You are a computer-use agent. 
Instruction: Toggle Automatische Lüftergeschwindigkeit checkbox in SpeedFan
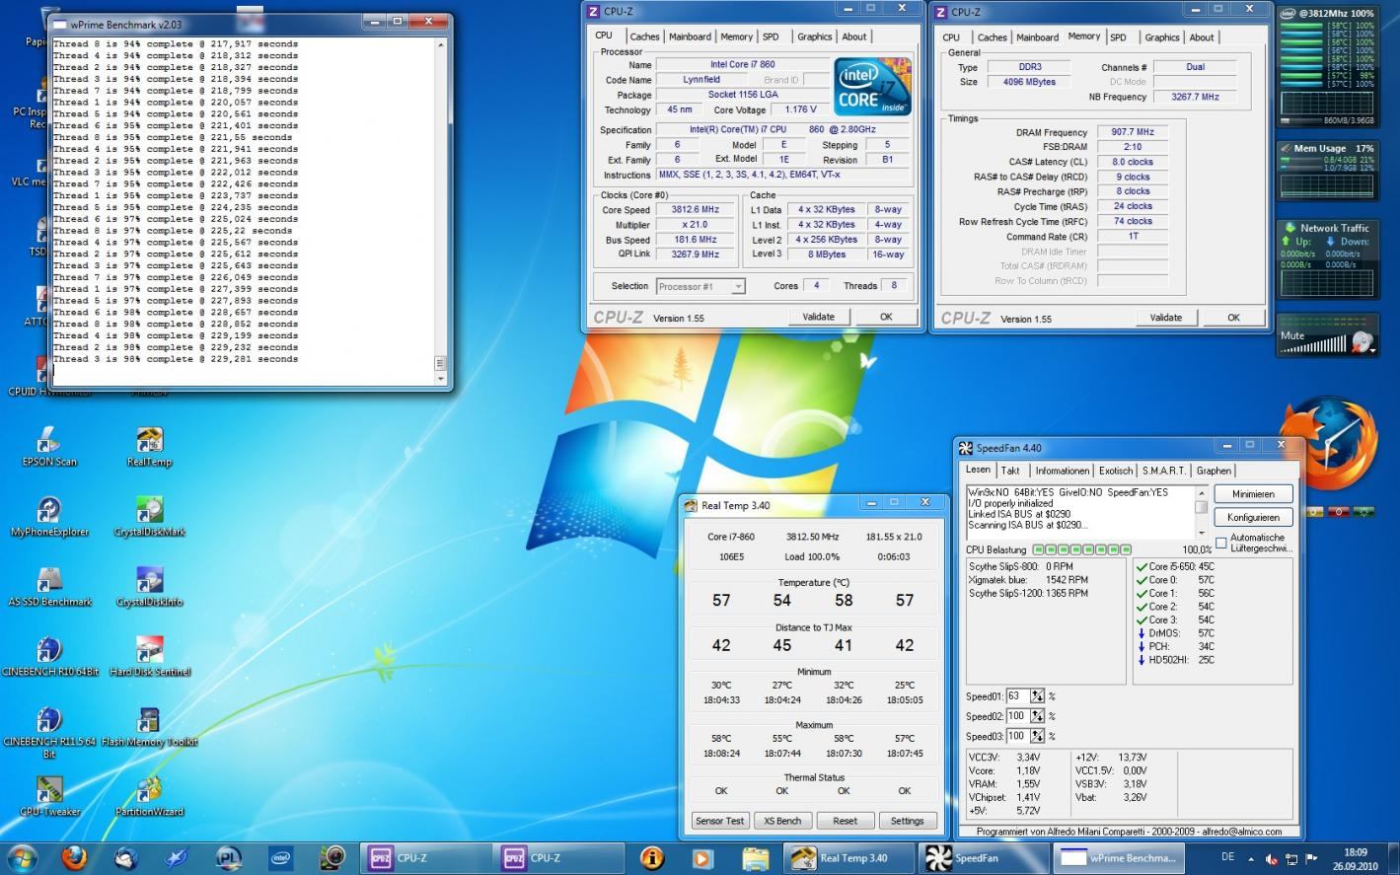[1221, 543]
